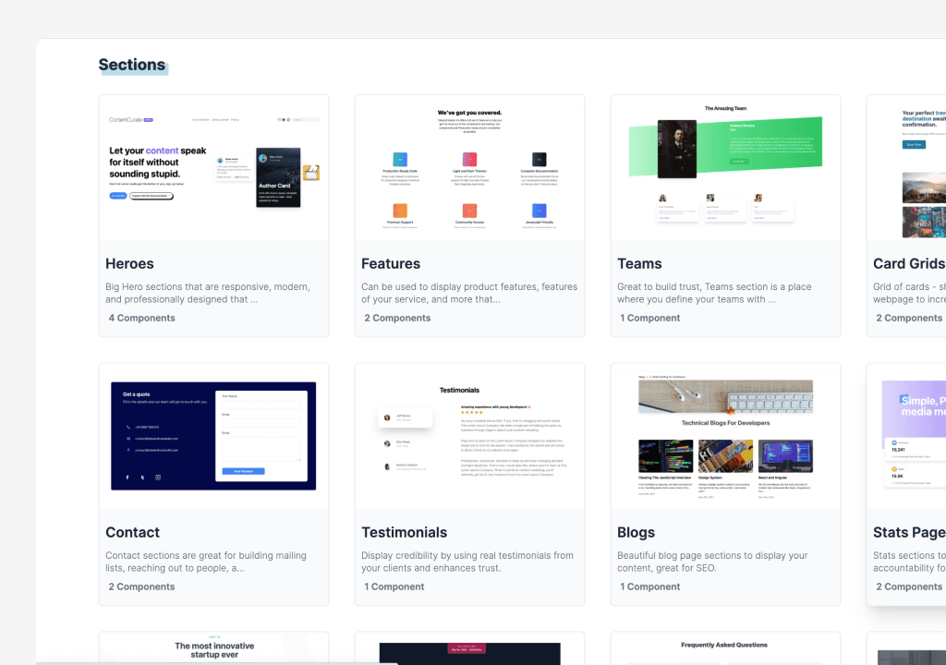Image resolution: width=946 pixels, height=665 pixels.
Task: Open the Teams card heading
Action: (639, 264)
